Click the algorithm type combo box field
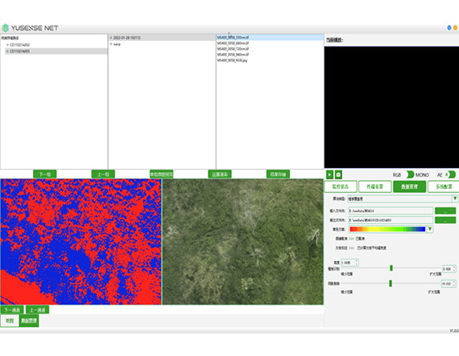The image size is (459, 356). pyautogui.click(x=400, y=198)
